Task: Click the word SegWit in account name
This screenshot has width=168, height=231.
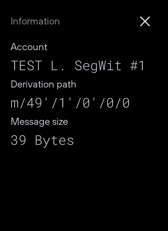Action: click(98, 66)
